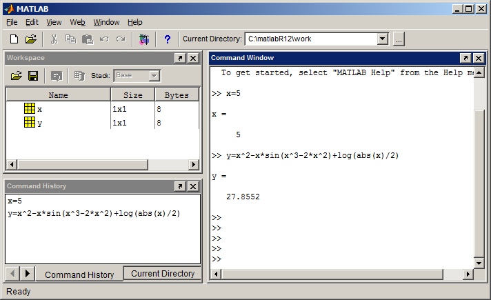491x300 pixels.
Task: Click the left arrow of the Command Window horizontal scrollbar
Action: (216, 274)
